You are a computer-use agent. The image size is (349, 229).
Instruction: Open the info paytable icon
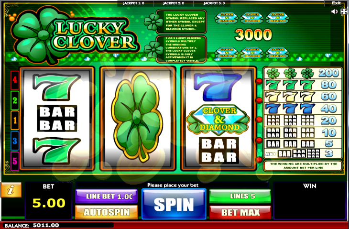tap(11, 190)
